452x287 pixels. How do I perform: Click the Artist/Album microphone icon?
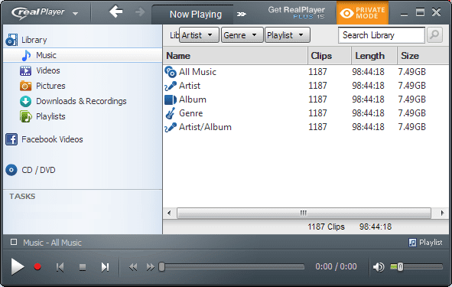[x=171, y=127]
